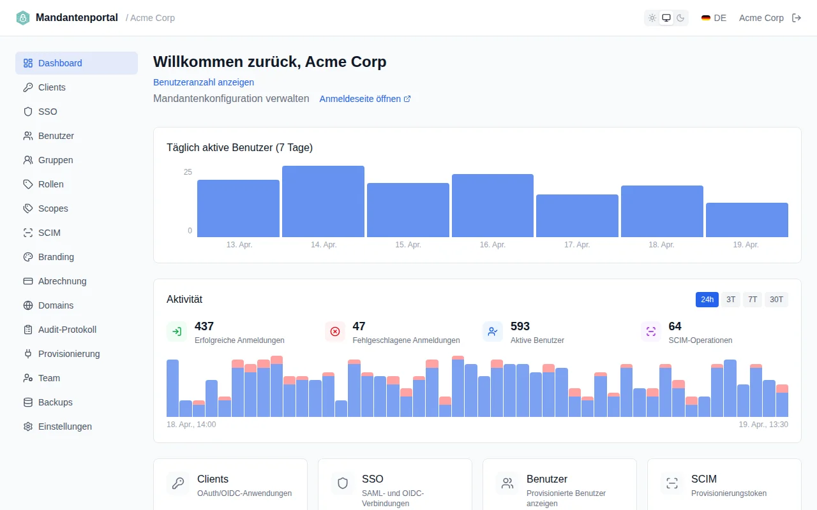This screenshot has width=817, height=510.
Task: Open the Clients OAuth/OIDC card
Action: click(x=230, y=484)
